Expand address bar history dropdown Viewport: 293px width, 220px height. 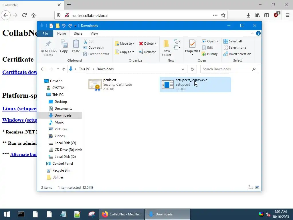[x=183, y=69]
